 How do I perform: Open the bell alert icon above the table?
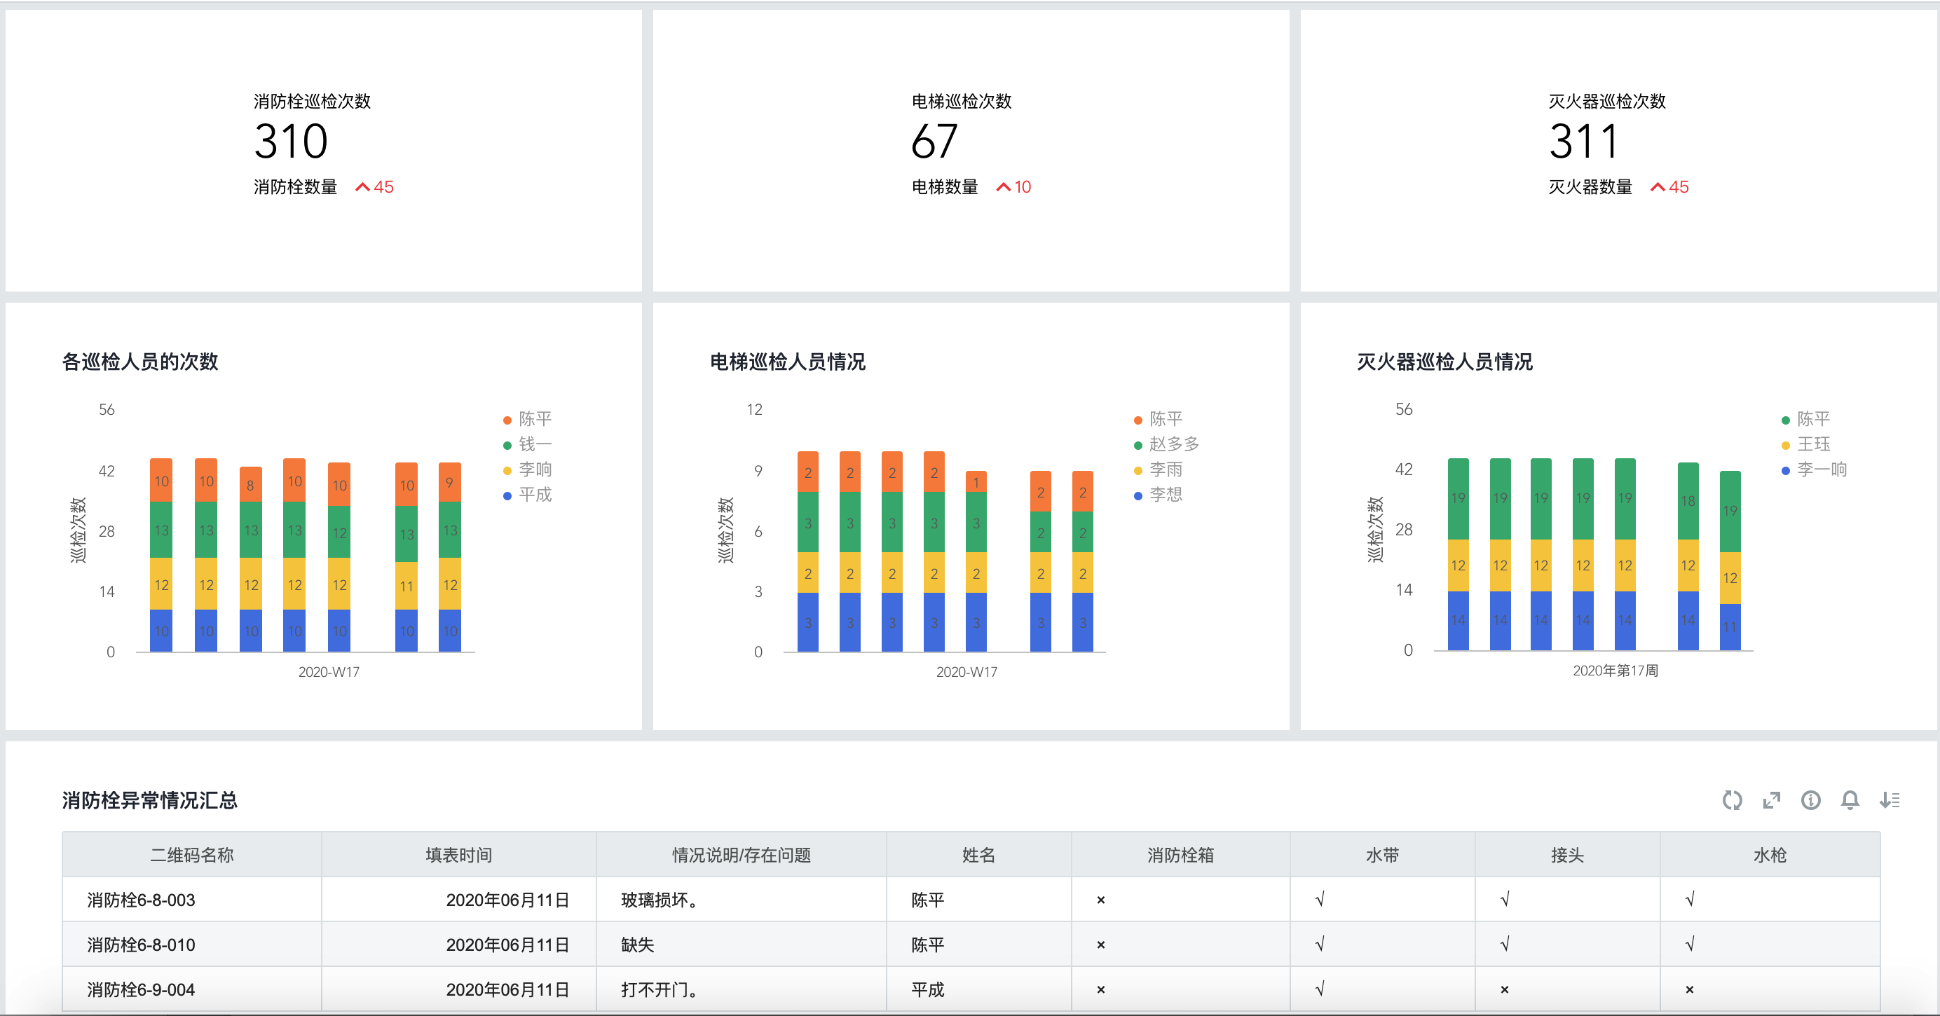(1850, 800)
